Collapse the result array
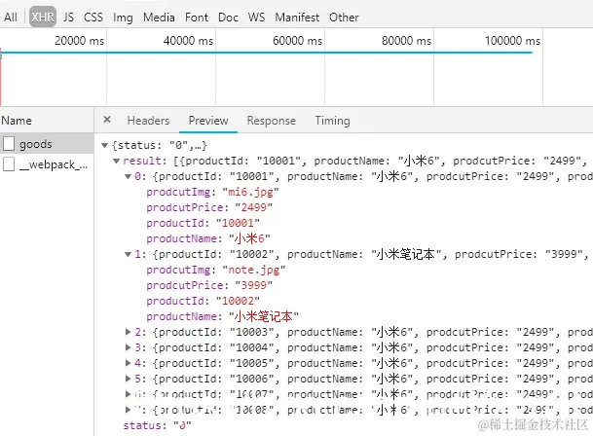Image resolution: width=593 pixels, height=436 pixels. pos(117,161)
